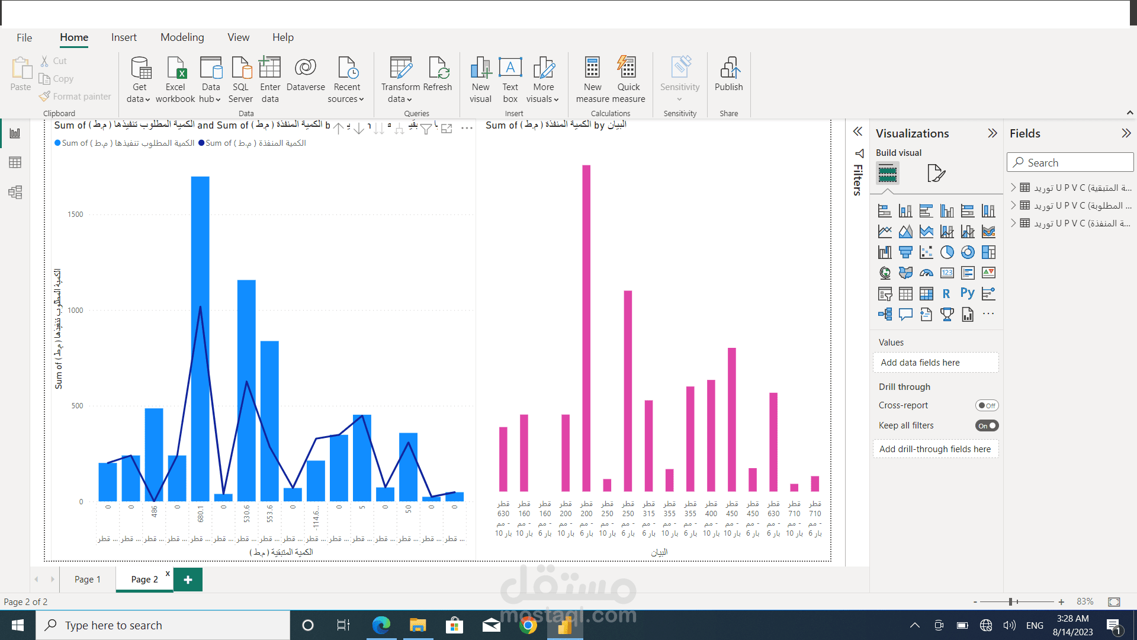Click the zoom out minus button
The width and height of the screenshot is (1137, 640).
tap(975, 601)
